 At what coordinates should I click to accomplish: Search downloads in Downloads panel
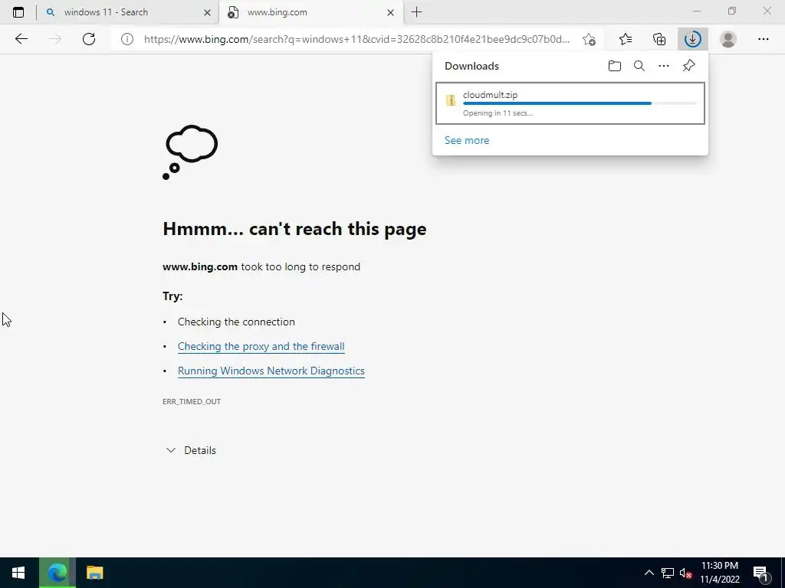click(639, 66)
